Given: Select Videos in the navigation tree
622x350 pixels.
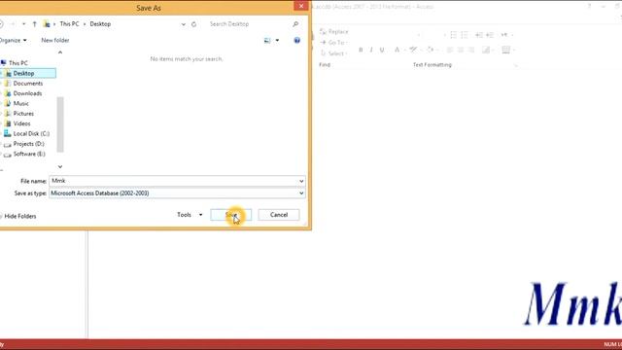Looking at the screenshot, I should pos(21,123).
